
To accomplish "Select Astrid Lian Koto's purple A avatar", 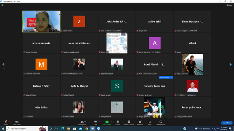I will [155, 43].
